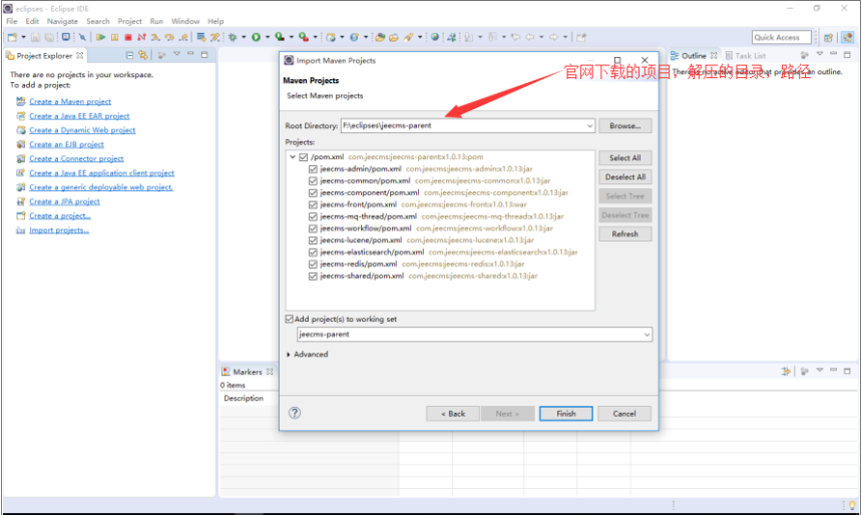Click the Open Web Browser globe icon

tap(434, 38)
